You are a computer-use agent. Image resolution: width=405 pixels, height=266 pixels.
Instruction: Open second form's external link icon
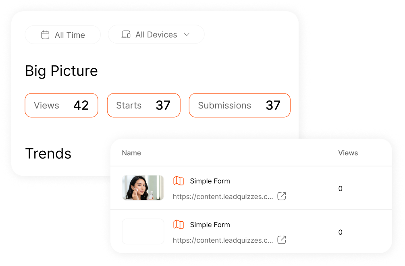pyautogui.click(x=282, y=240)
